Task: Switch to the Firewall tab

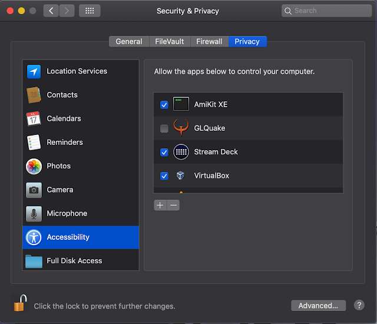Action: 209,42
